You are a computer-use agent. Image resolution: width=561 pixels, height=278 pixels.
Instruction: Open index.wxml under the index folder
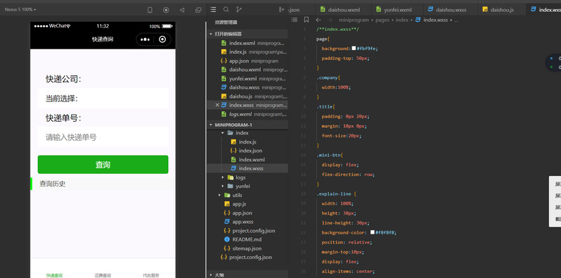click(x=247, y=160)
